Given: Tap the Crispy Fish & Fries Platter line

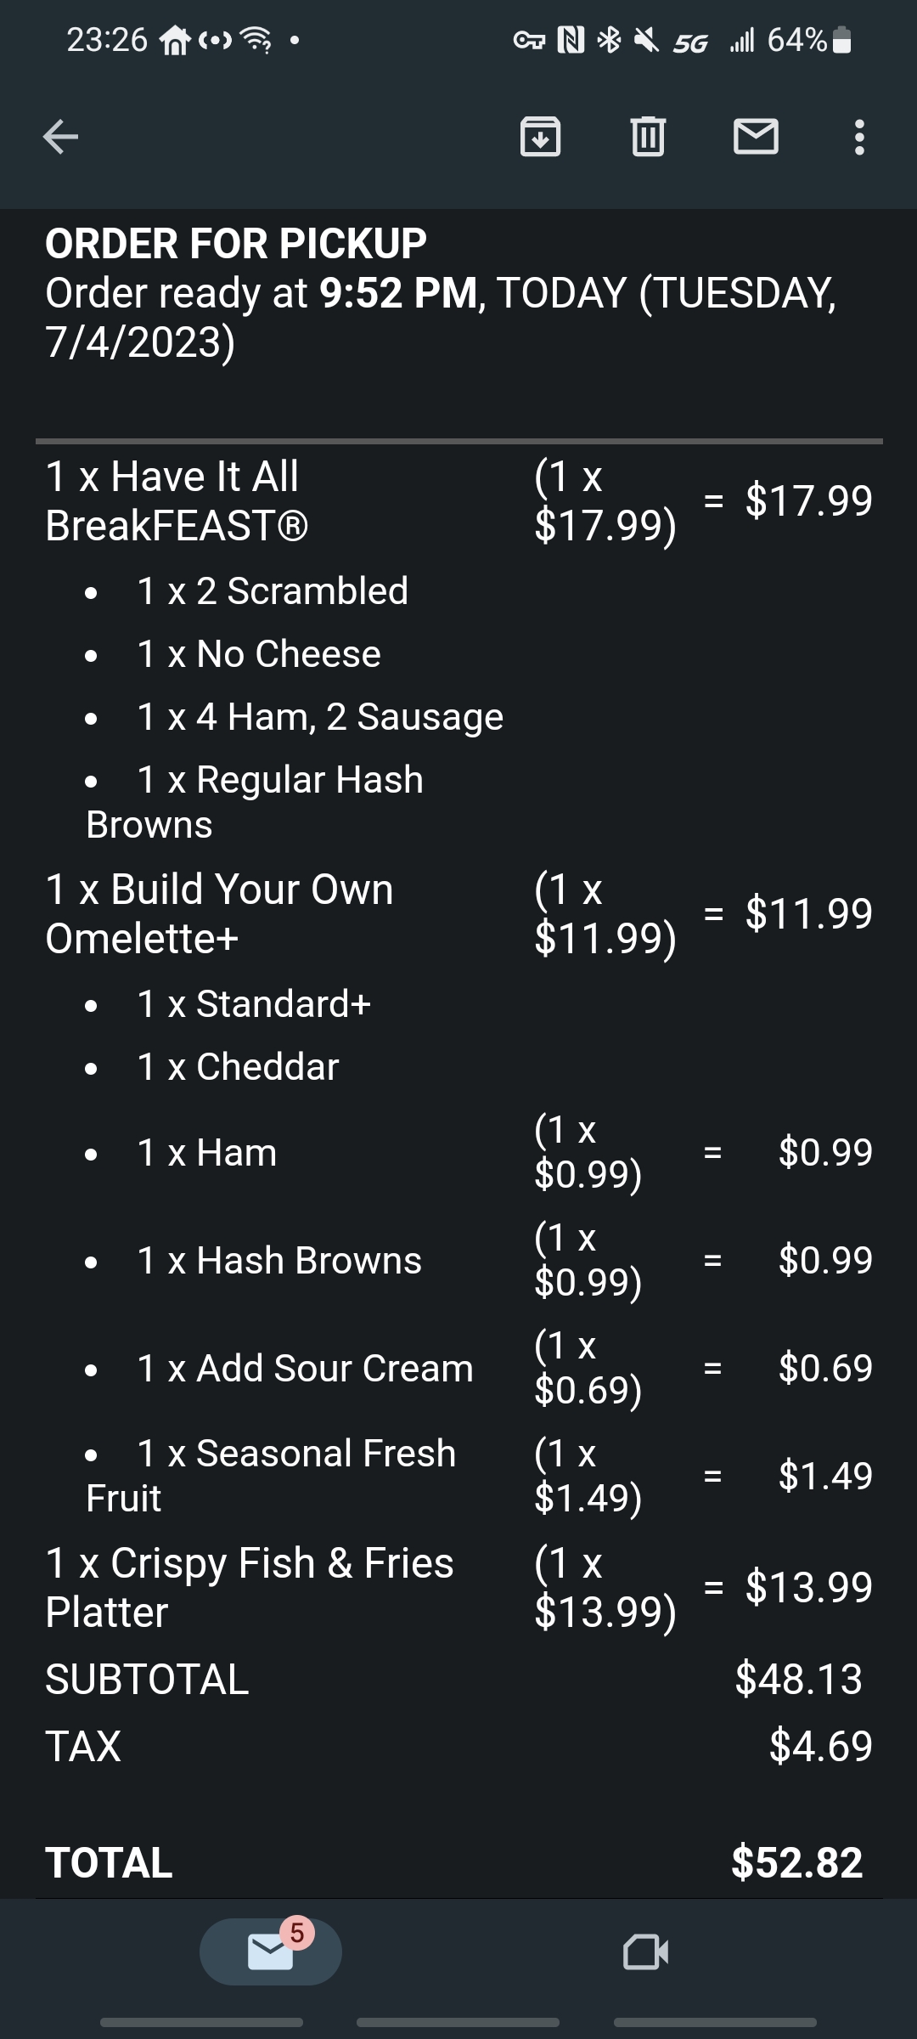Looking at the screenshot, I should tap(250, 1587).
